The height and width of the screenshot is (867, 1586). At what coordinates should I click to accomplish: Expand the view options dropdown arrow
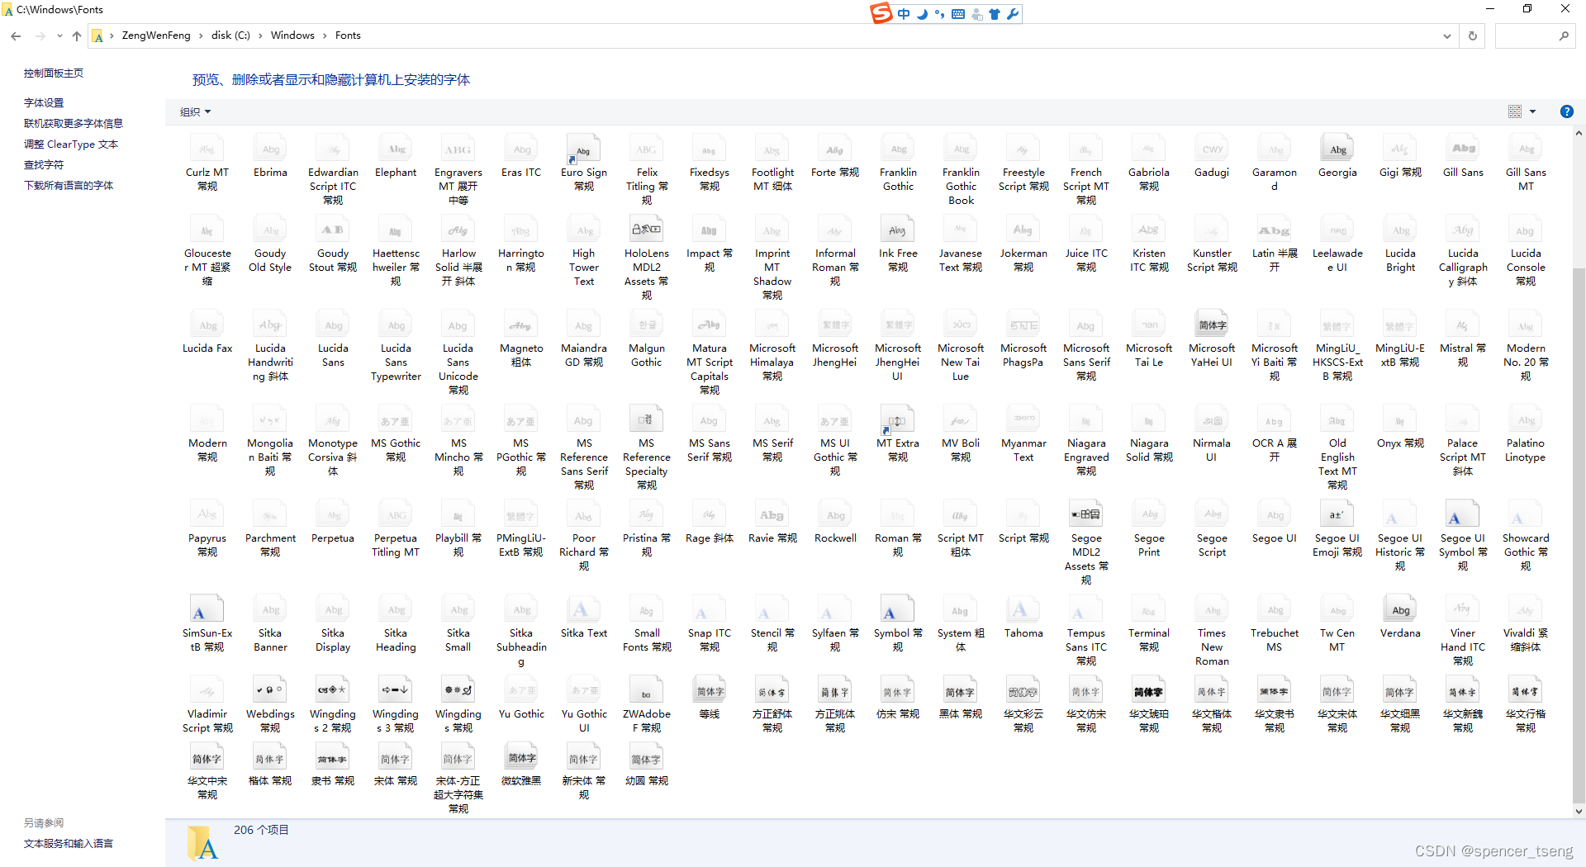click(x=1533, y=111)
